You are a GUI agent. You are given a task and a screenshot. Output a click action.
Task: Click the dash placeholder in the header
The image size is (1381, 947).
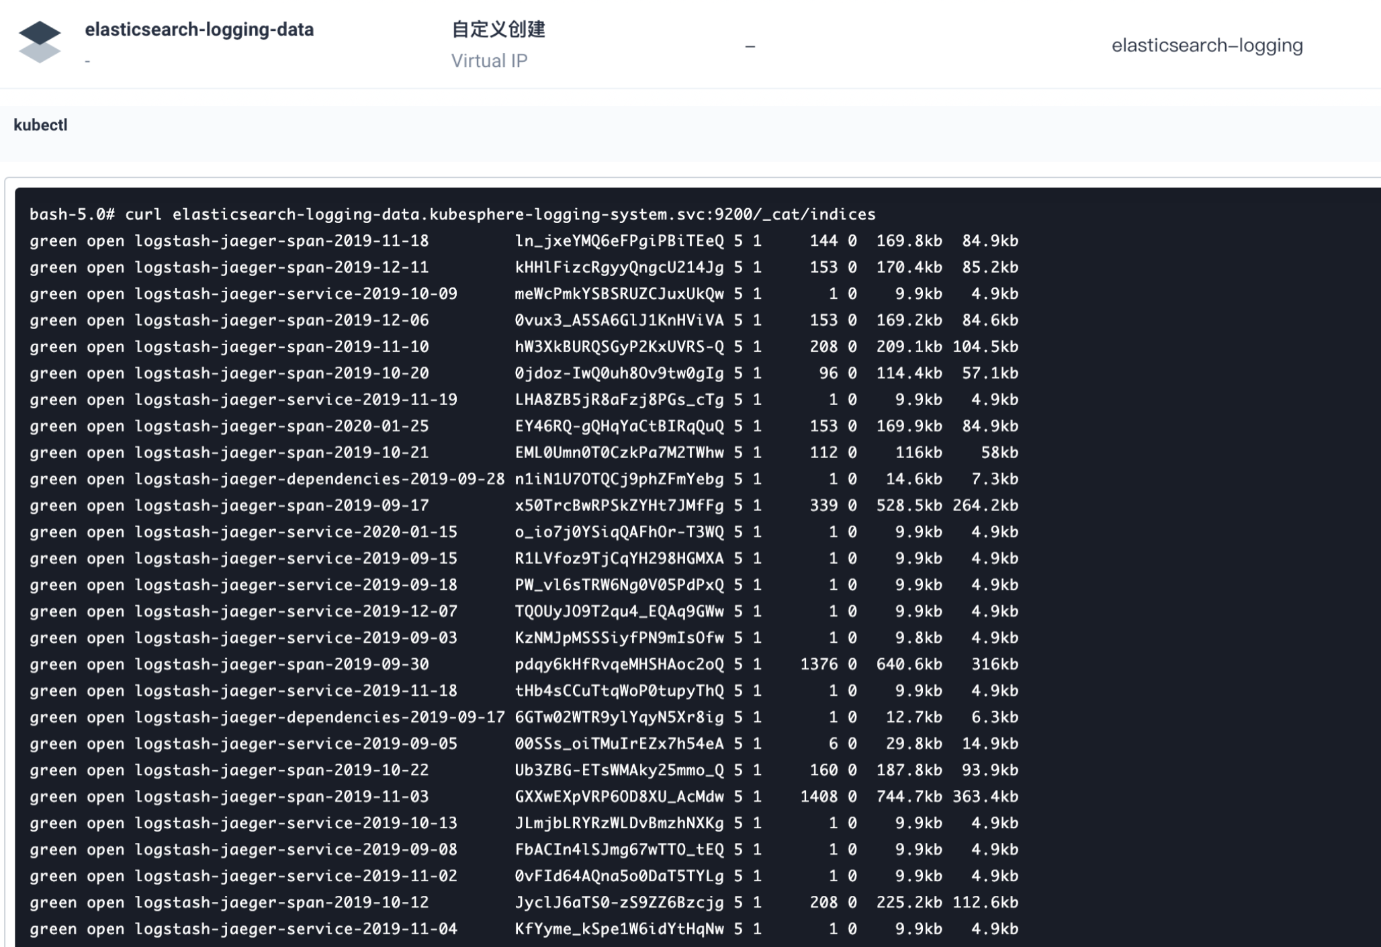click(750, 46)
